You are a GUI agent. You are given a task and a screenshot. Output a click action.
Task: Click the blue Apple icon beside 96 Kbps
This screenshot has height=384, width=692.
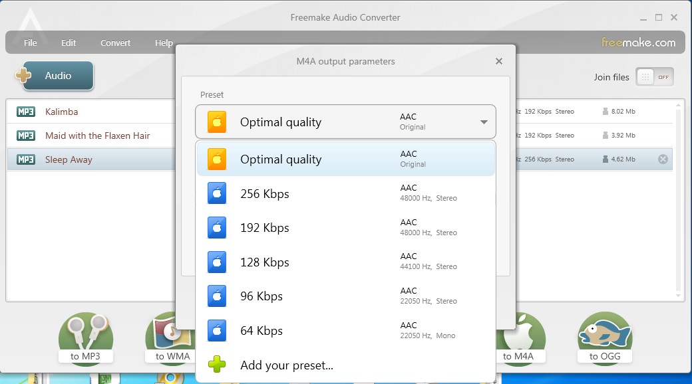(x=217, y=296)
